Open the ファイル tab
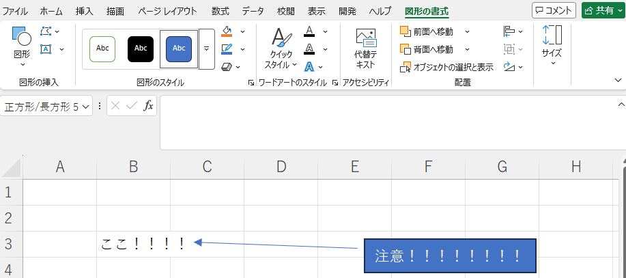Screen dimensions: 626x278 tap(15, 11)
